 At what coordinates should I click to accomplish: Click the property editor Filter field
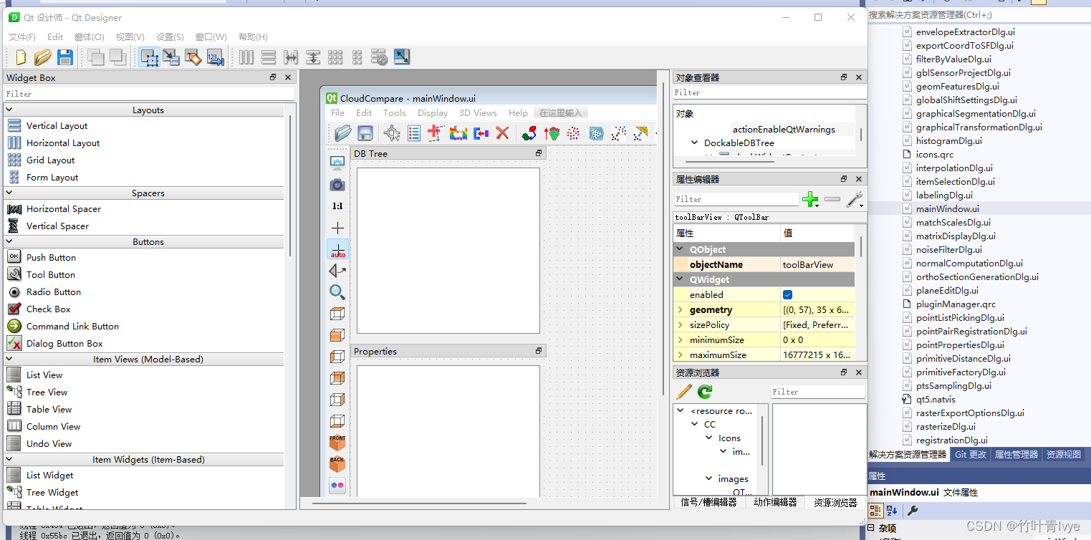pos(736,199)
